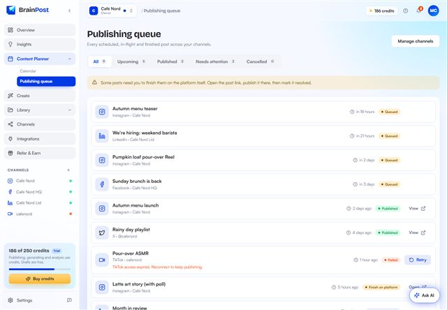The height and width of the screenshot is (310, 447).
Task: Open the notifications bell icon
Action: point(418,10)
